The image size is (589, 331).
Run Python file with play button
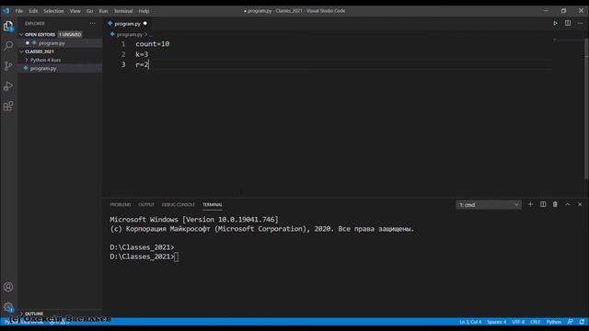[555, 23]
